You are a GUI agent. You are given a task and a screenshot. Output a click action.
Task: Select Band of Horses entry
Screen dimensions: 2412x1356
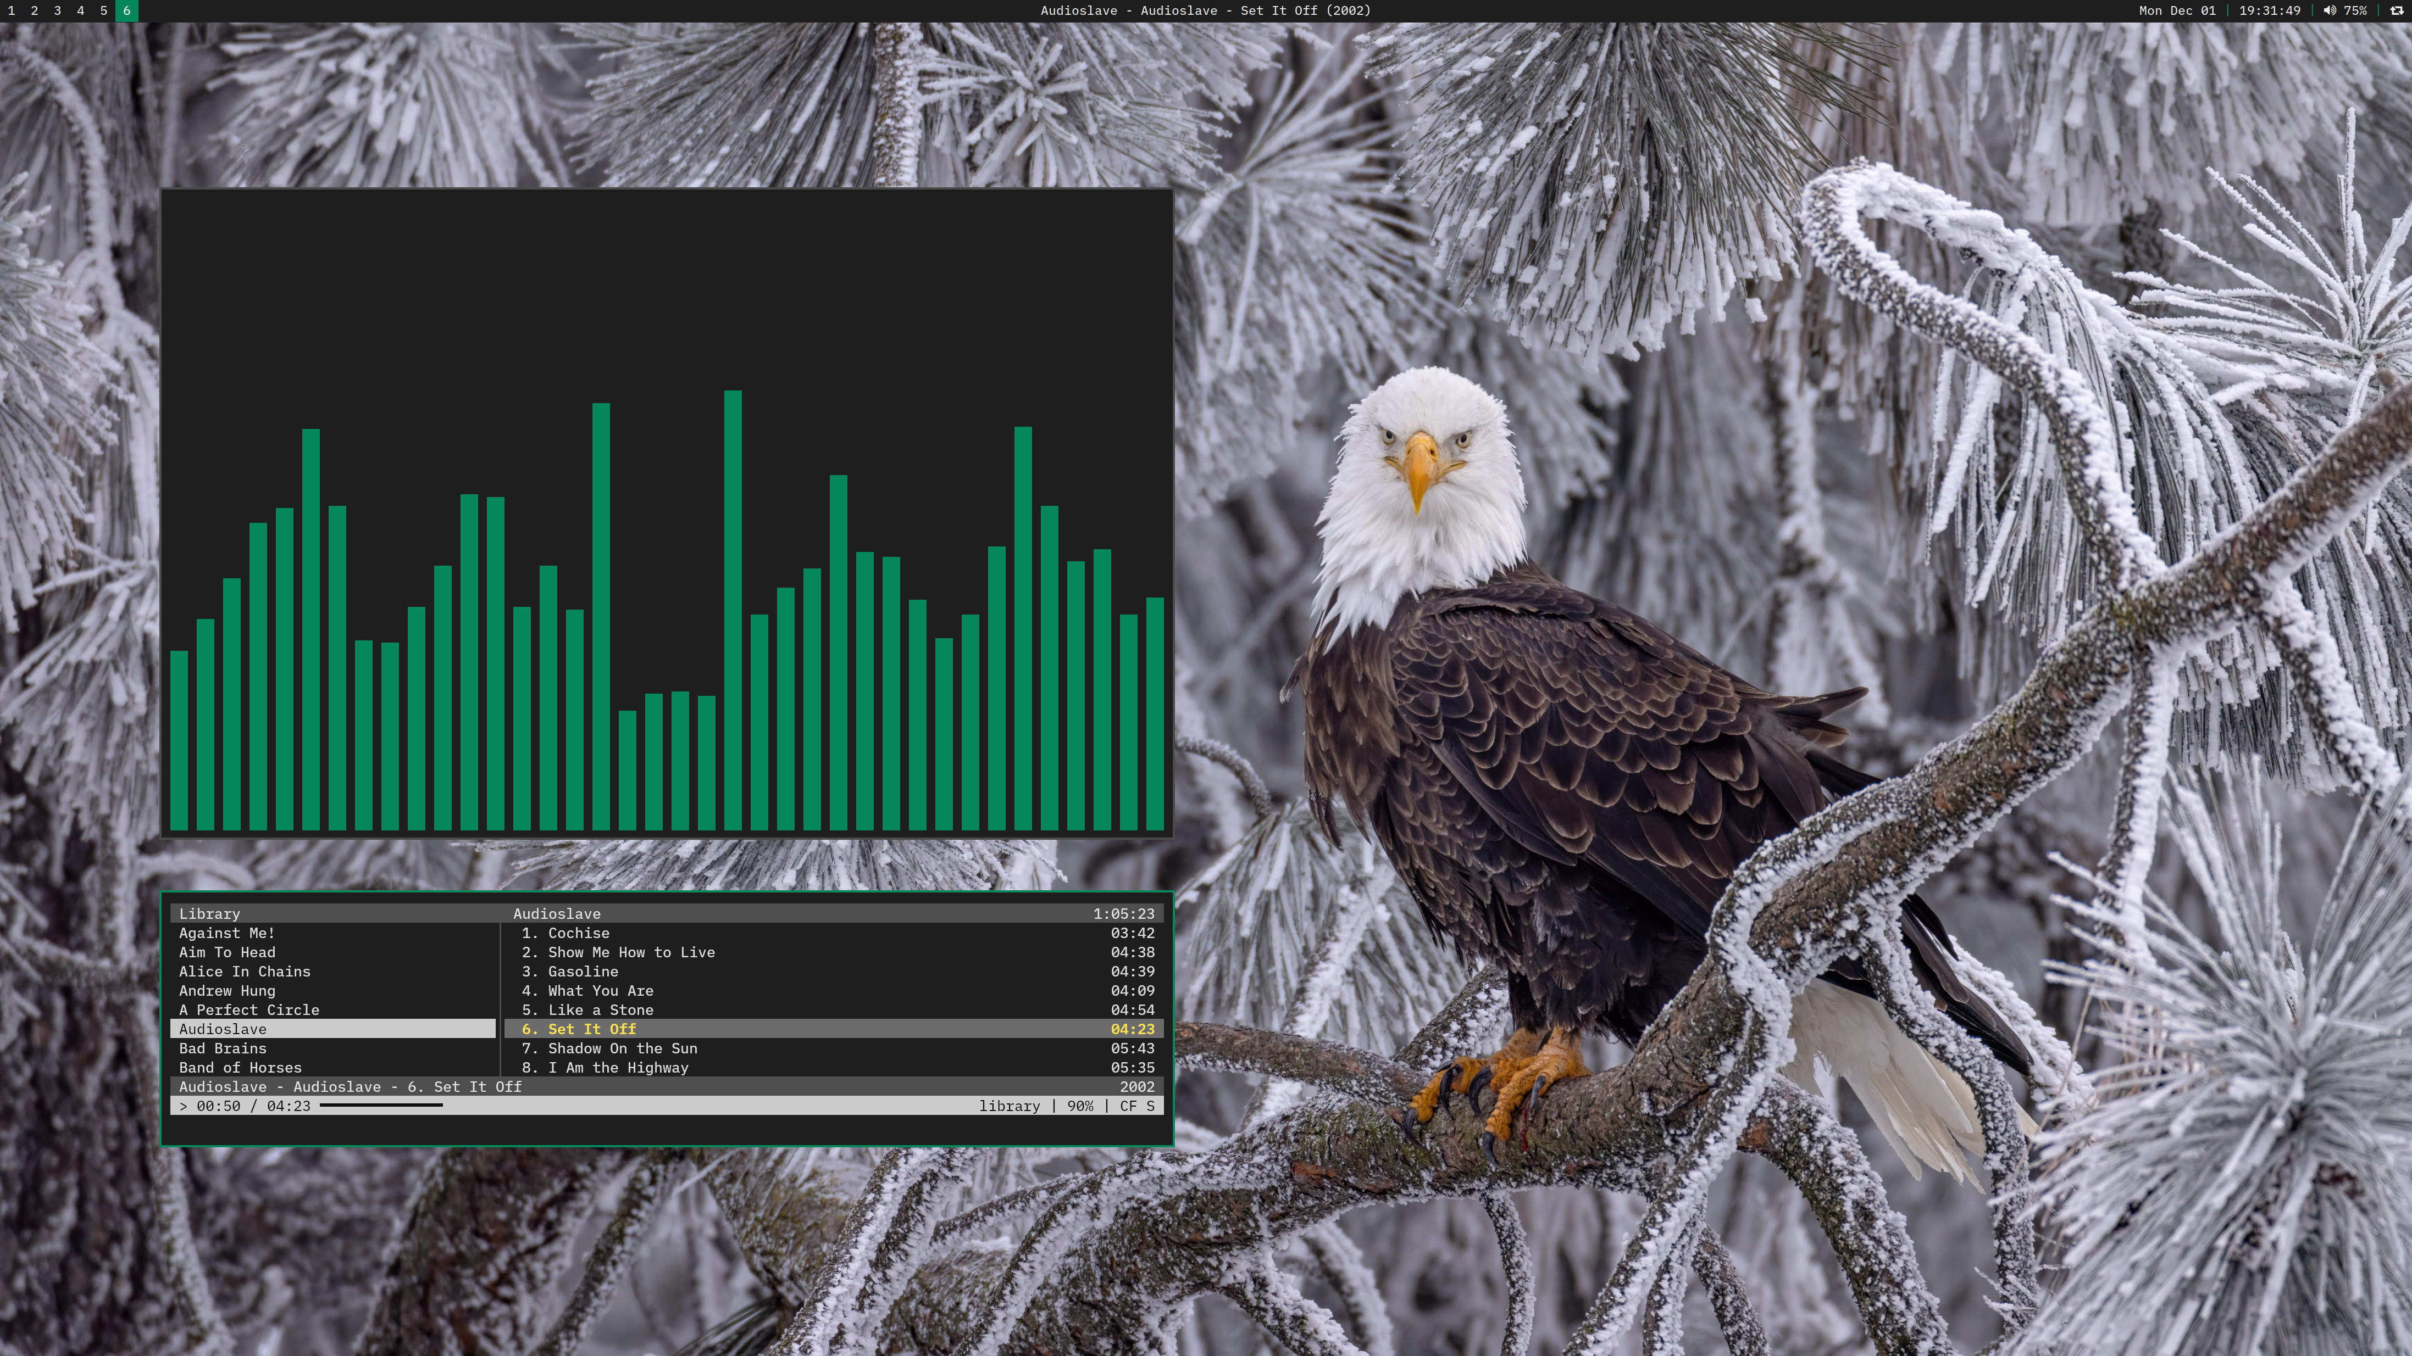click(x=241, y=1068)
